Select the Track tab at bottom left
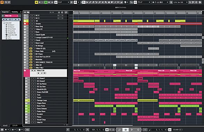204x132 pixels. coord(5,125)
